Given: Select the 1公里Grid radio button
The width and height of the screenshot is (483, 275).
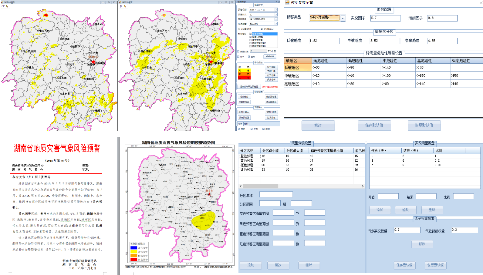Looking at the screenshot, I should pos(239,29).
